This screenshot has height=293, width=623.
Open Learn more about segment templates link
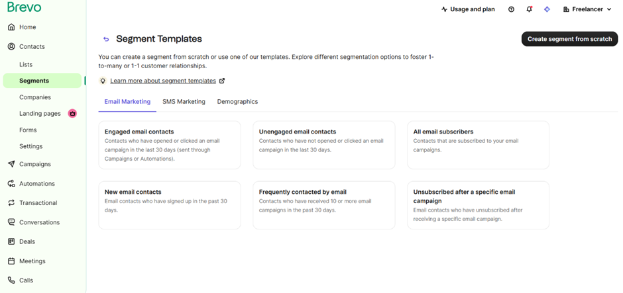[163, 81]
